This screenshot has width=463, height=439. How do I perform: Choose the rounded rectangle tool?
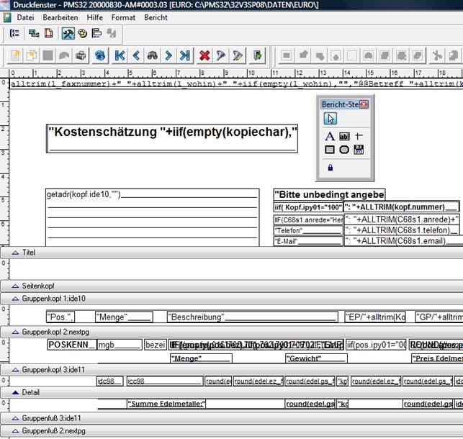pyautogui.click(x=344, y=150)
